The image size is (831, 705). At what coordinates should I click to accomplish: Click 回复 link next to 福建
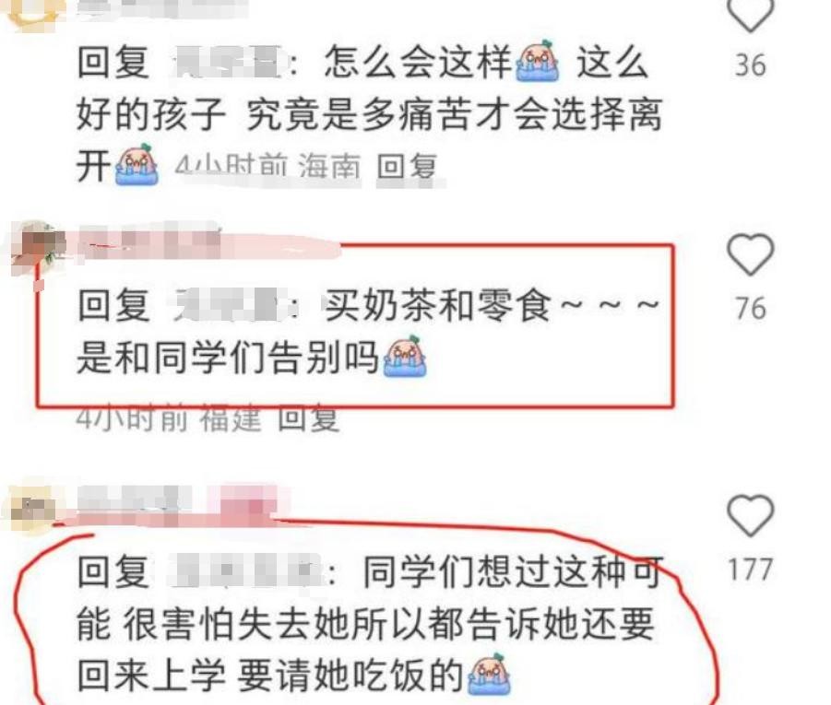tap(308, 419)
